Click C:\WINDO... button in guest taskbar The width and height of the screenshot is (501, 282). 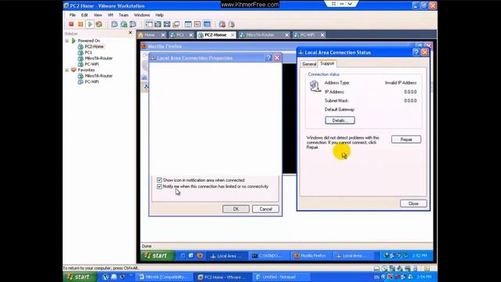pyautogui.click(x=269, y=255)
